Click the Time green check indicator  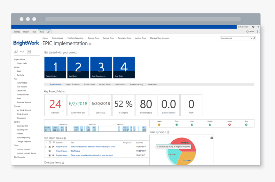(x=177, y=125)
